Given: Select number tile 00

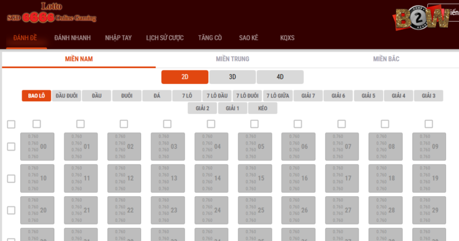Looking at the screenshot, I should pos(37,146).
